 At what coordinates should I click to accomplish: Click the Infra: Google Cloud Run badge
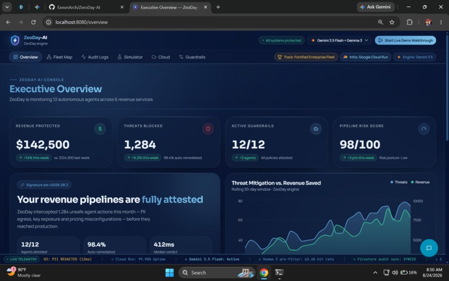tap(365, 57)
